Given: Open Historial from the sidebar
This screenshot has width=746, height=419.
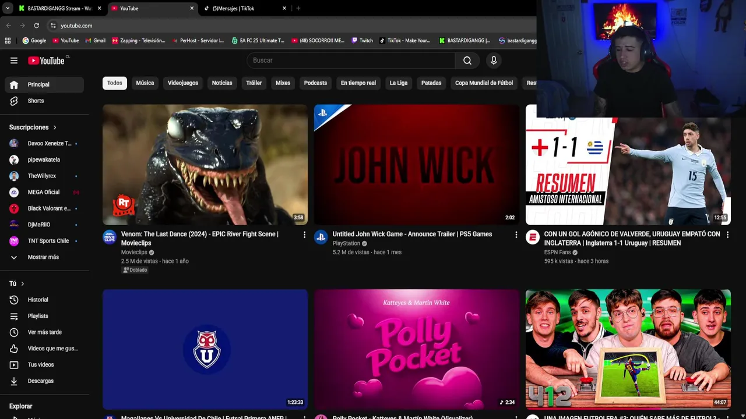Looking at the screenshot, I should point(44,300).
